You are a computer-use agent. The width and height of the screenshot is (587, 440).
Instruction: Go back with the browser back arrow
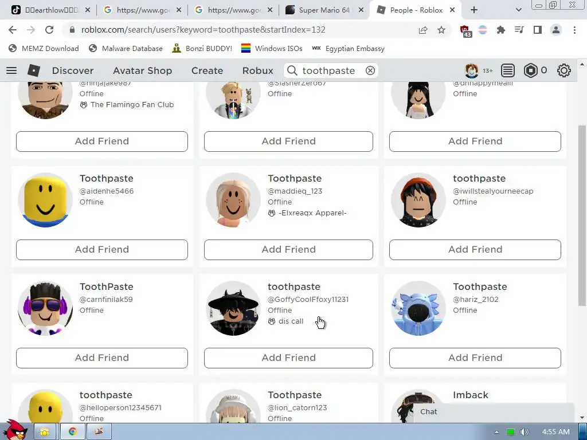click(13, 30)
